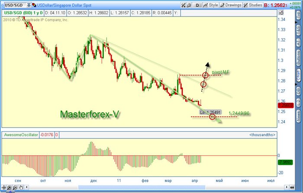This screenshot has height=193, width=303.
Task: Click the 1.2449/86 level label
Action: (x=239, y=113)
